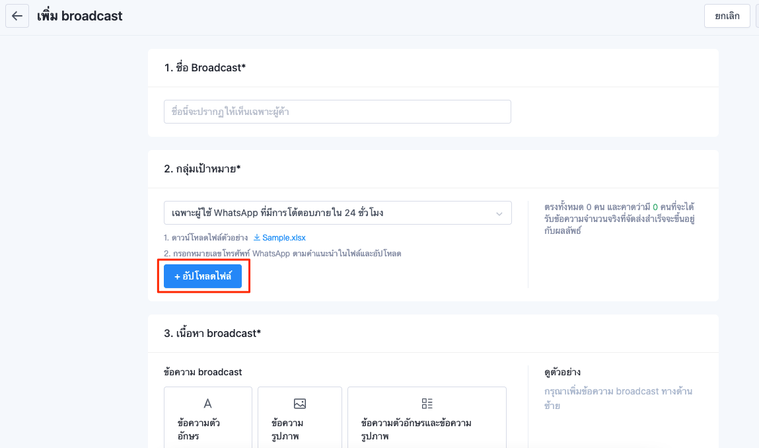
Task: Click the 2. กลุ่มเป้าหมาย section heading
Action: (x=202, y=169)
